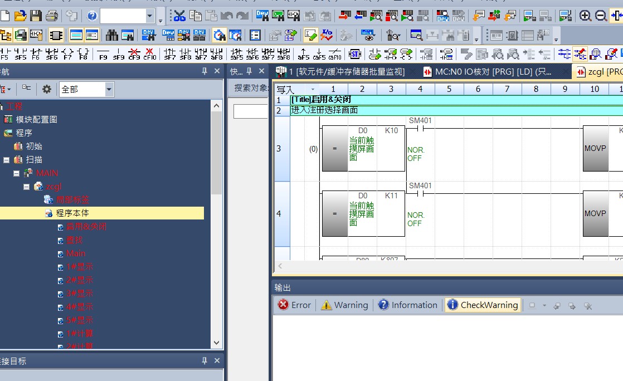Click horizontal scrollbar left arrow in ladder editor
This screenshot has height=381, width=623.
[x=280, y=267]
